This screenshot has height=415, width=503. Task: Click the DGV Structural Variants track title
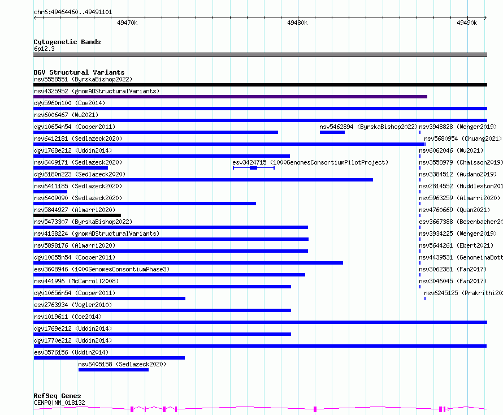tap(79, 72)
